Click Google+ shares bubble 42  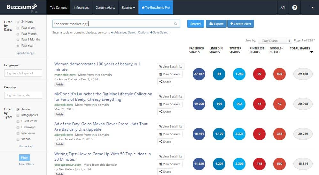tap(280, 104)
